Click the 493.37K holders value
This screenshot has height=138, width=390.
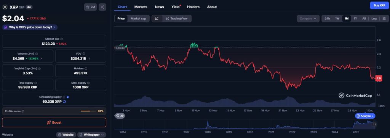[x=81, y=73]
